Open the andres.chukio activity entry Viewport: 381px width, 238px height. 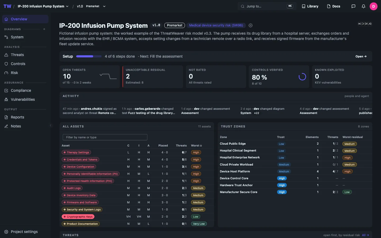point(90,111)
